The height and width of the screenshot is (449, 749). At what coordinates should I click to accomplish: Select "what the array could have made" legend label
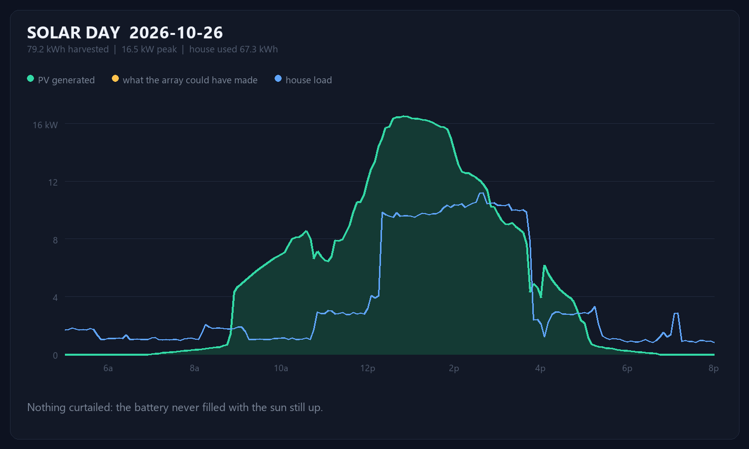(190, 80)
